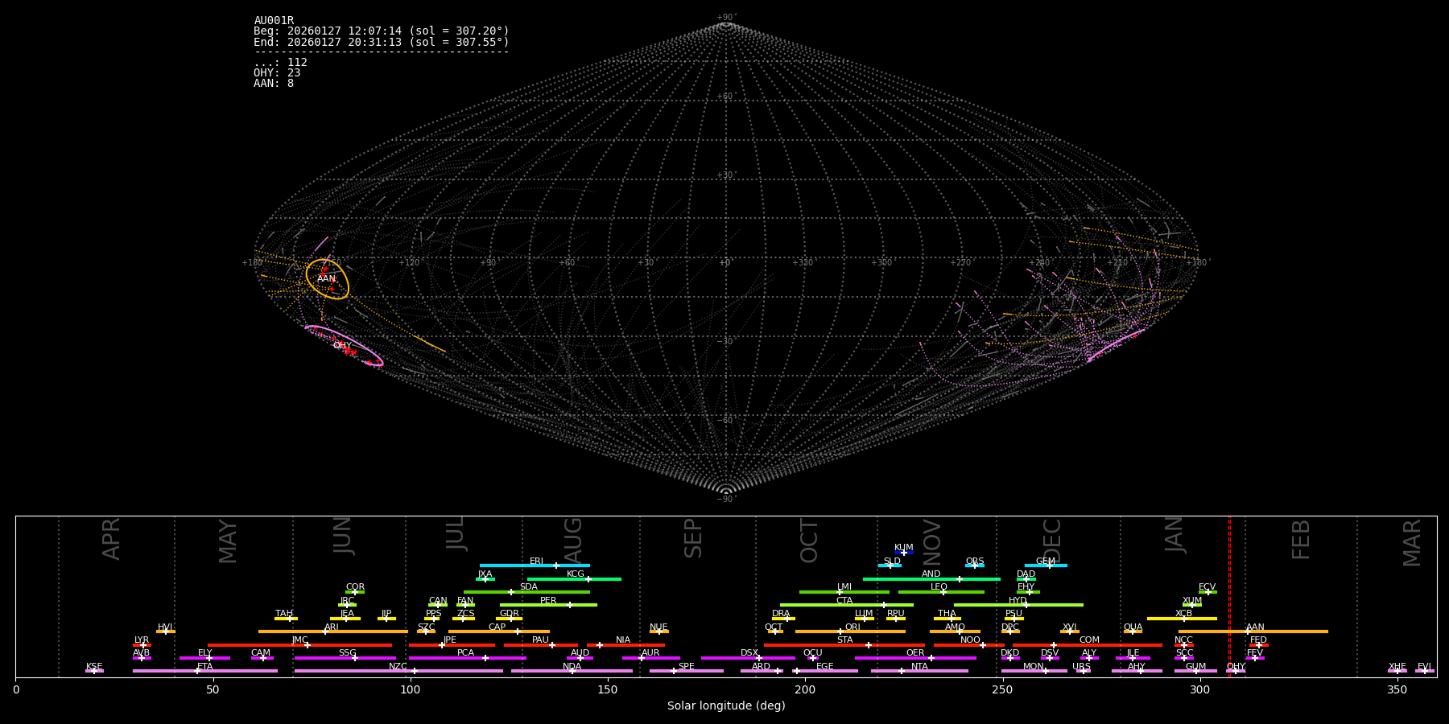The width and height of the screenshot is (1449, 724).
Task: Click the AU001R station title text
Action: pyautogui.click(x=274, y=21)
